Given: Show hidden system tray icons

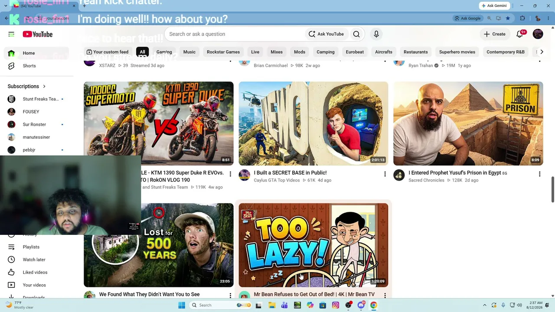Looking at the screenshot, I should 485,305.
